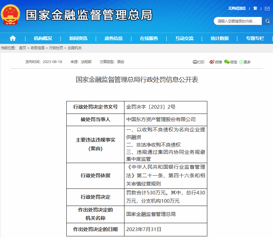273x238 pixels.
Task: Click the search input field
Action: point(238,21)
